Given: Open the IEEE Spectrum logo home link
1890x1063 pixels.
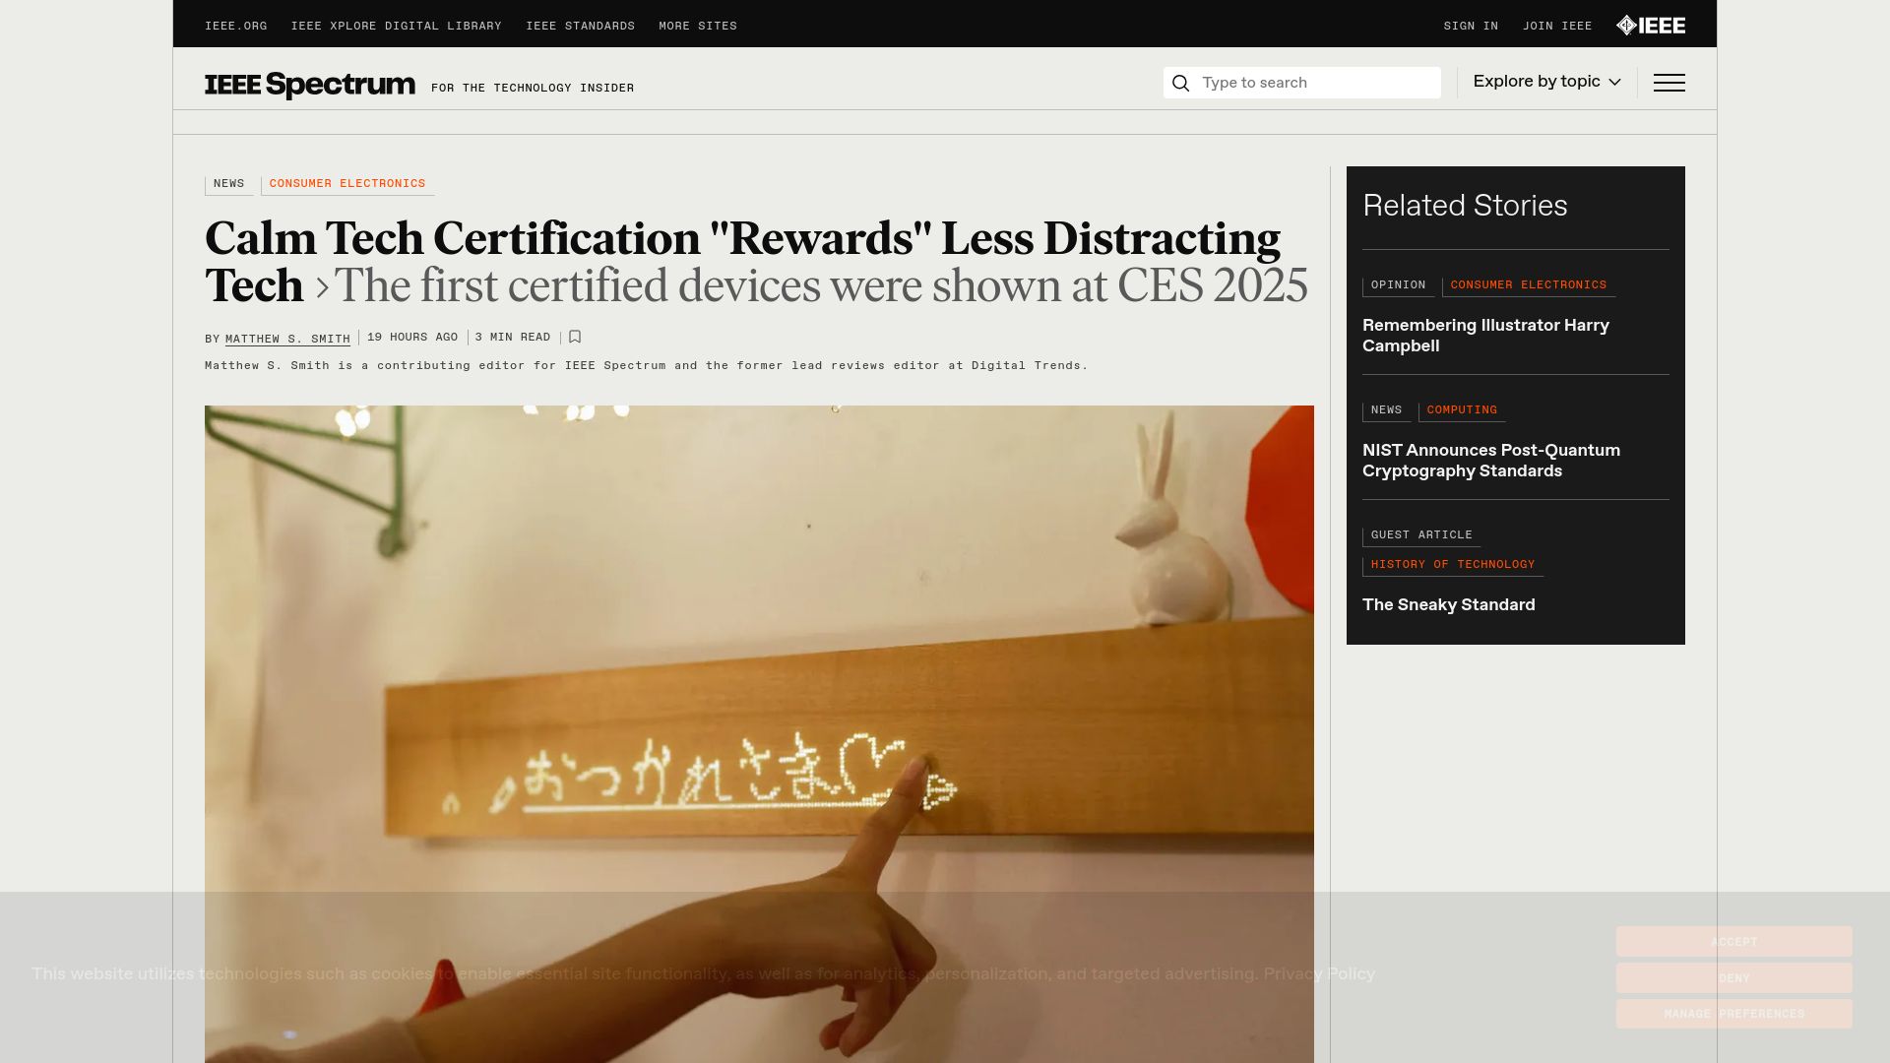Looking at the screenshot, I should [x=310, y=85].
